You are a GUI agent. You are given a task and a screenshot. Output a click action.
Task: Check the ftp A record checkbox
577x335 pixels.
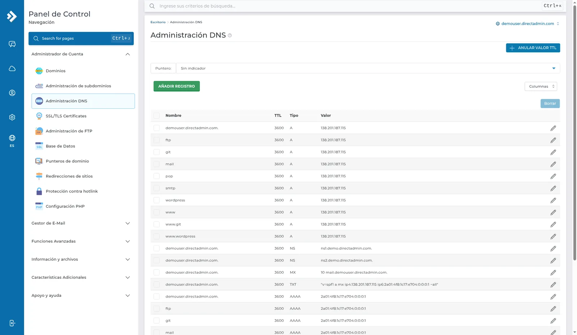coord(157,140)
